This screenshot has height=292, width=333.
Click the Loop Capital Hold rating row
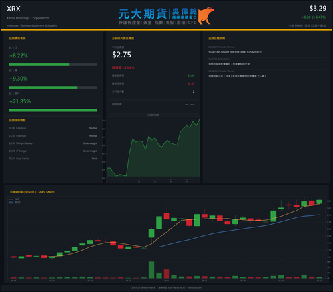(x=53, y=159)
